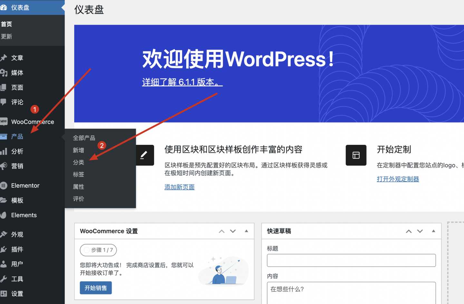Image resolution: width=464 pixels, height=304 pixels.
Task: Click the media icon beside 媒体
Action: coord(4,73)
